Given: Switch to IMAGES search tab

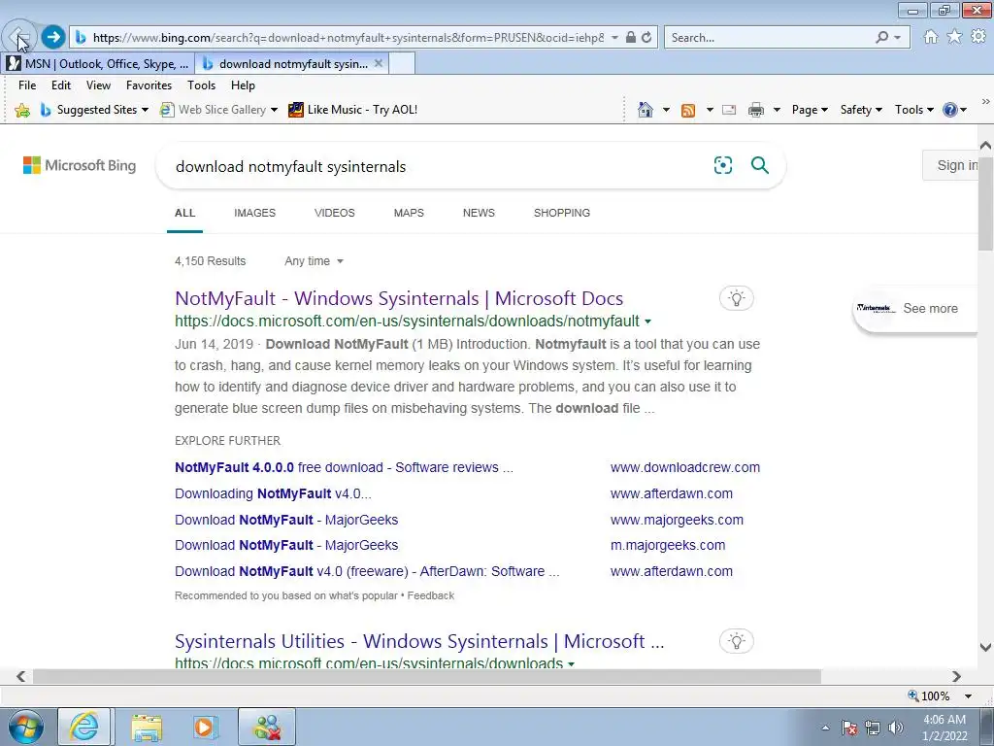Looking at the screenshot, I should 255,213.
